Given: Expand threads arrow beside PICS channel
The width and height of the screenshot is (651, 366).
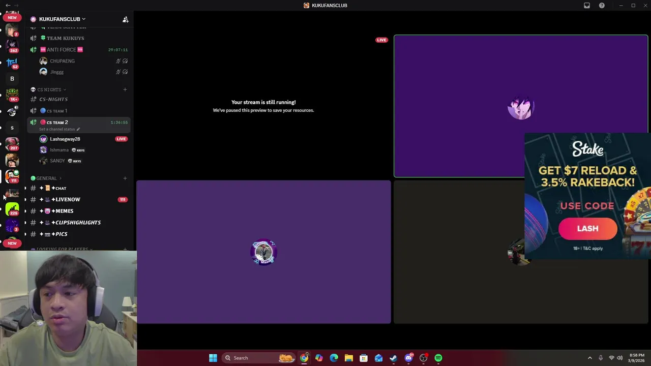Looking at the screenshot, I should [25, 234].
